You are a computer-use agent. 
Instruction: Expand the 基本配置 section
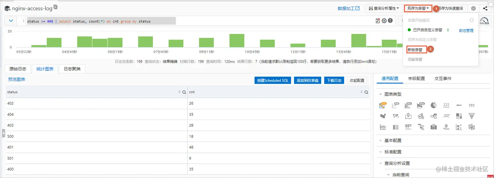(x=381, y=141)
